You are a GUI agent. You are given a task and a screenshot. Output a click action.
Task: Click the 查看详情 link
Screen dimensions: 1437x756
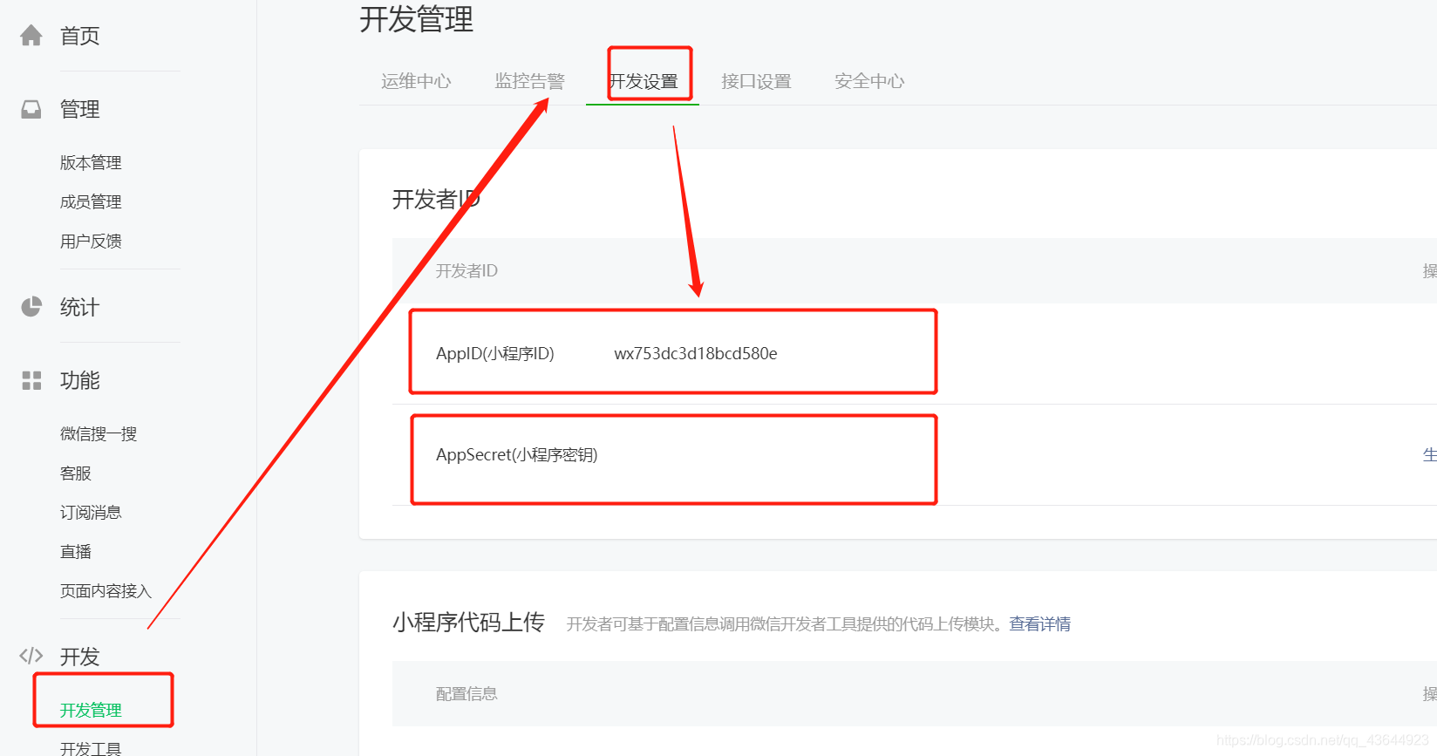point(1039,623)
